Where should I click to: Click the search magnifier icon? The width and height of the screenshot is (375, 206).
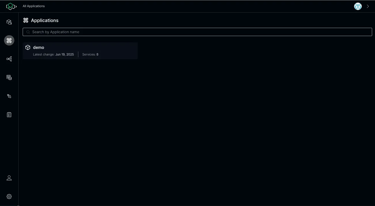click(x=28, y=32)
